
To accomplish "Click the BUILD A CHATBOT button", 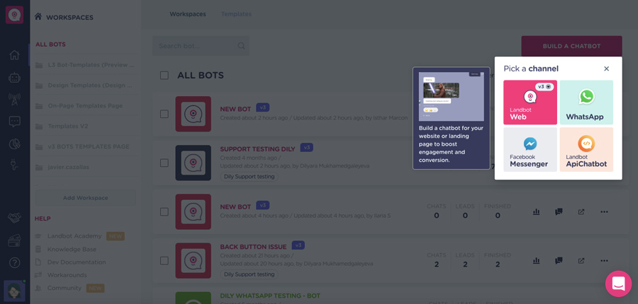I will pyautogui.click(x=571, y=46).
